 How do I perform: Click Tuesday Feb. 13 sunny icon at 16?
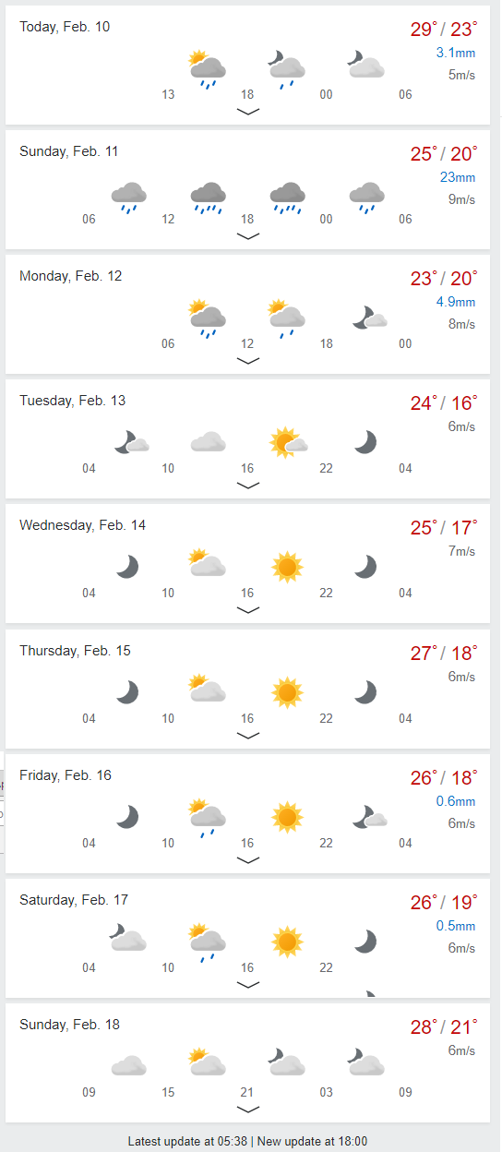click(x=288, y=444)
